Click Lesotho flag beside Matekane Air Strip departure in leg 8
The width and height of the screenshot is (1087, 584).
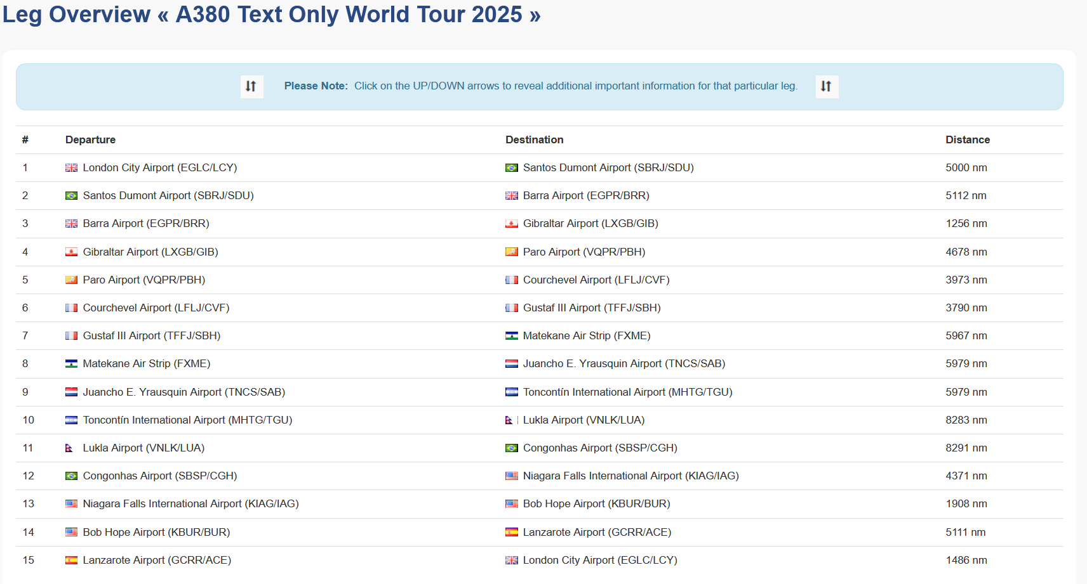72,364
